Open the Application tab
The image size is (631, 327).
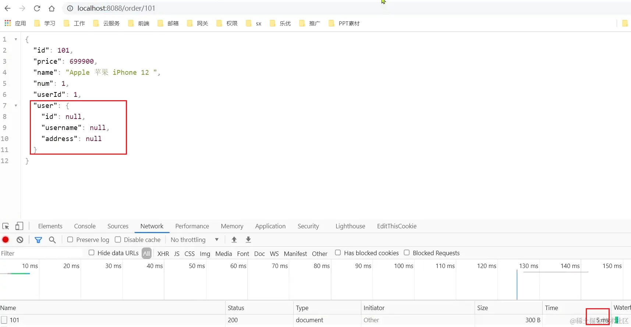tap(270, 226)
